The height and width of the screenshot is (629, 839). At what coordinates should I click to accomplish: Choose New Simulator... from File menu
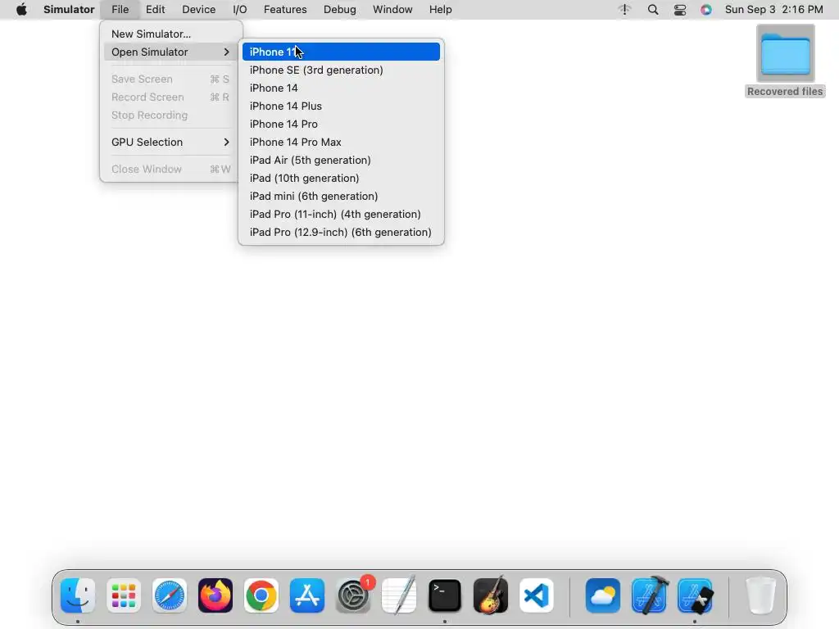click(x=170, y=34)
